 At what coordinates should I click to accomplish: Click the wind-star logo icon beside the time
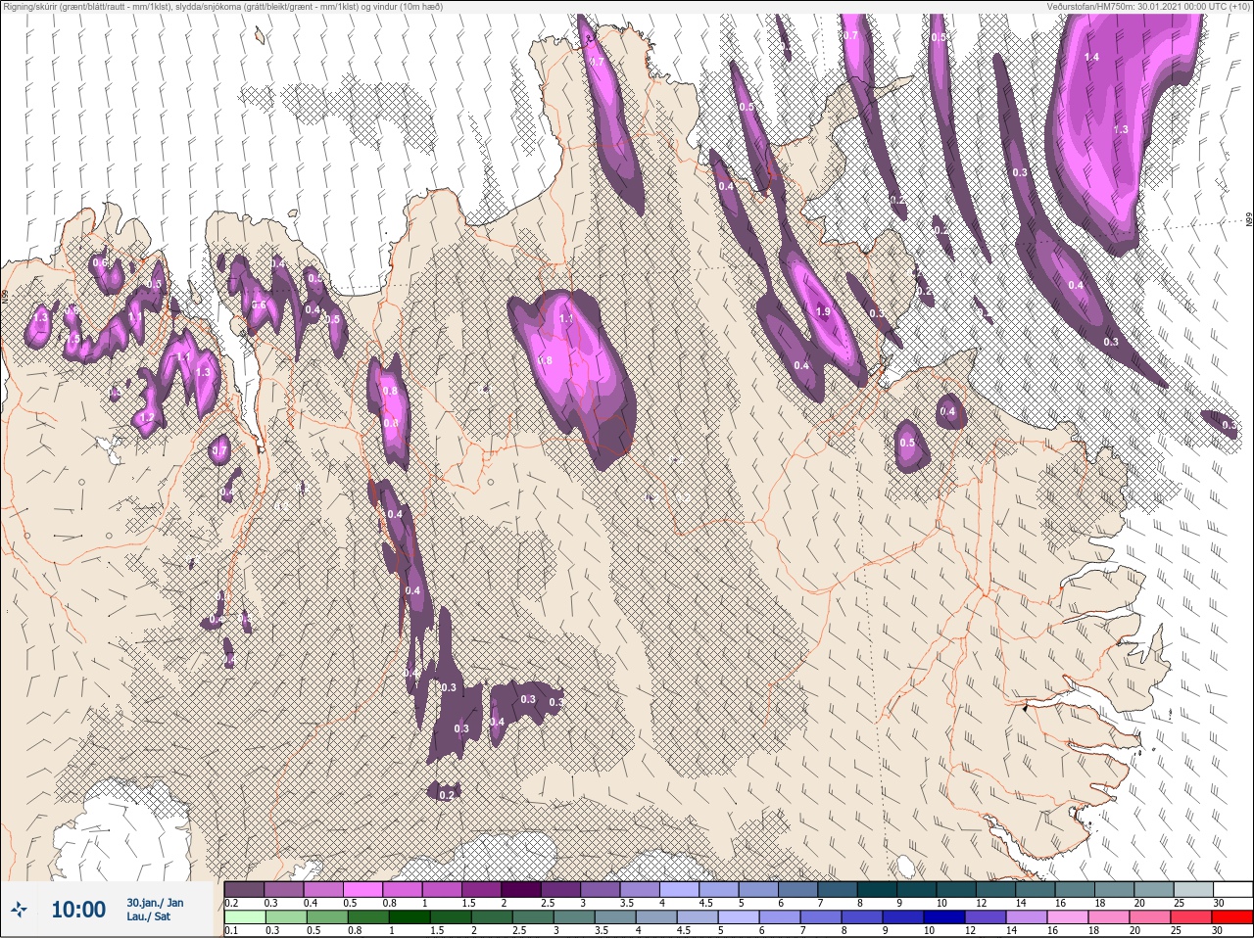pos(19,910)
